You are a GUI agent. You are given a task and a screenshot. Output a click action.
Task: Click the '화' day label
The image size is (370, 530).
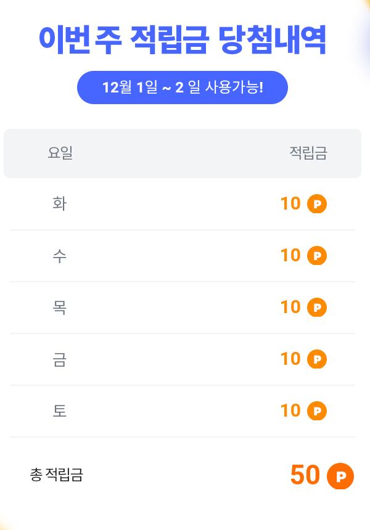coord(60,203)
